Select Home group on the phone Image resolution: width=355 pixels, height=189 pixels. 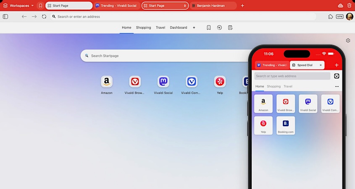tap(260, 86)
